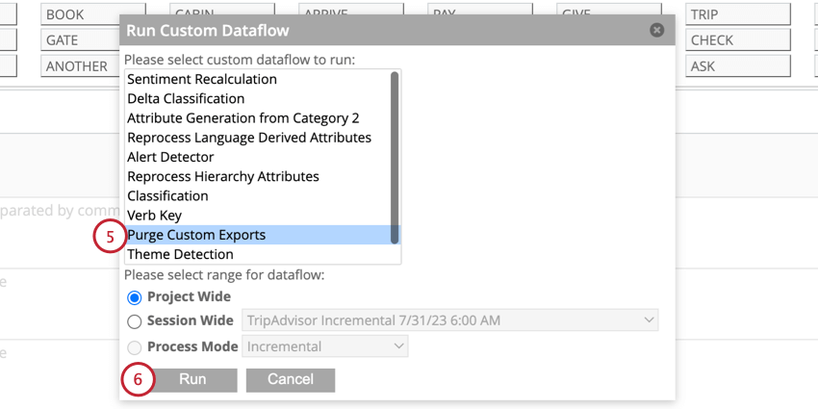Click the TRIP word tag
The width and height of the screenshot is (818, 409).
[737, 14]
